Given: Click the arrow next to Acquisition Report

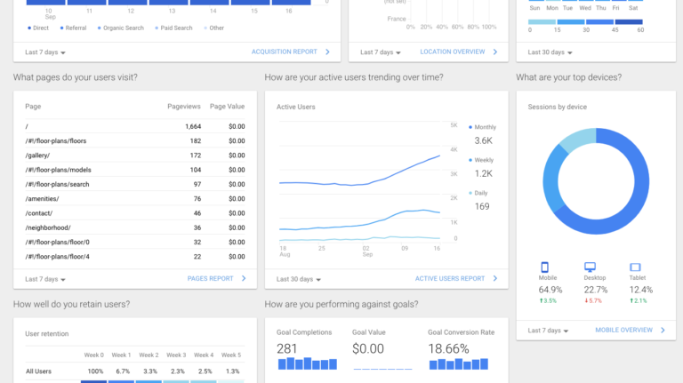Looking at the screenshot, I should (327, 52).
